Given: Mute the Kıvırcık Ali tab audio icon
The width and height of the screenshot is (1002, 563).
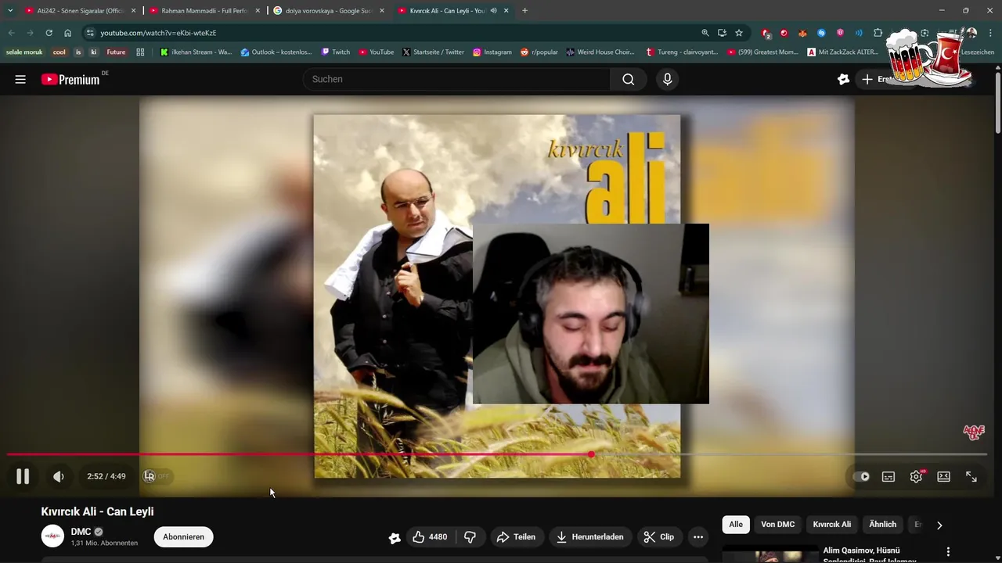Looking at the screenshot, I should (x=494, y=10).
